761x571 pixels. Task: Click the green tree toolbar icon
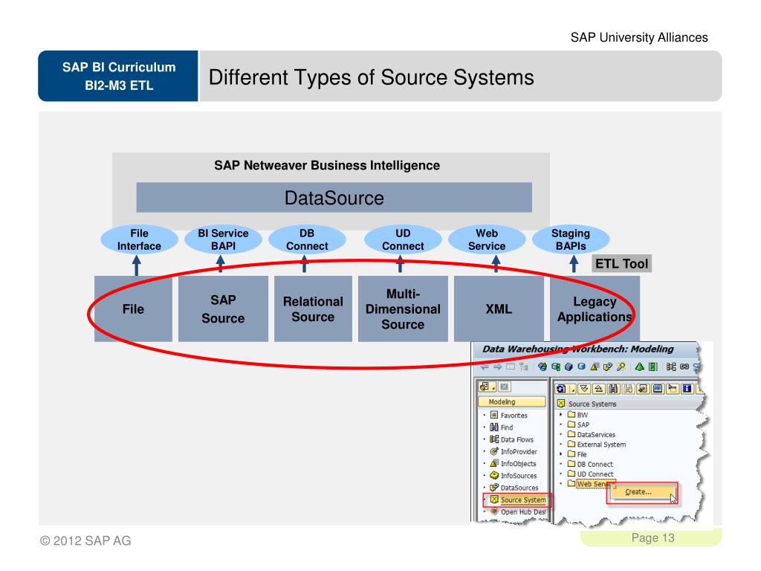tap(640, 367)
